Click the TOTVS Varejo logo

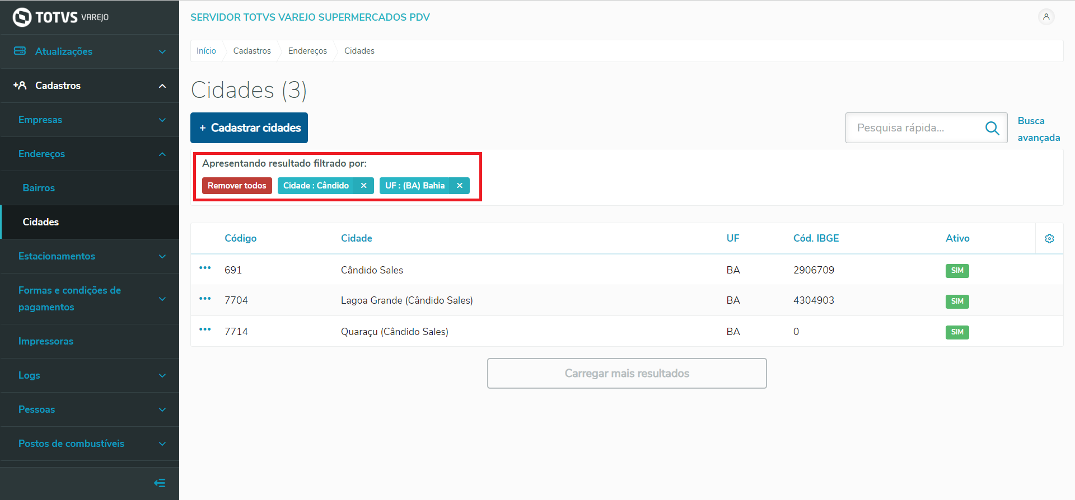[60, 17]
